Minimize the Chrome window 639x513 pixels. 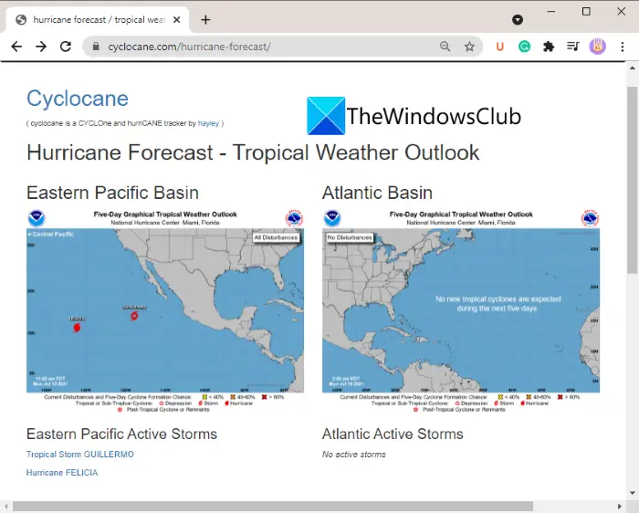[551, 11]
